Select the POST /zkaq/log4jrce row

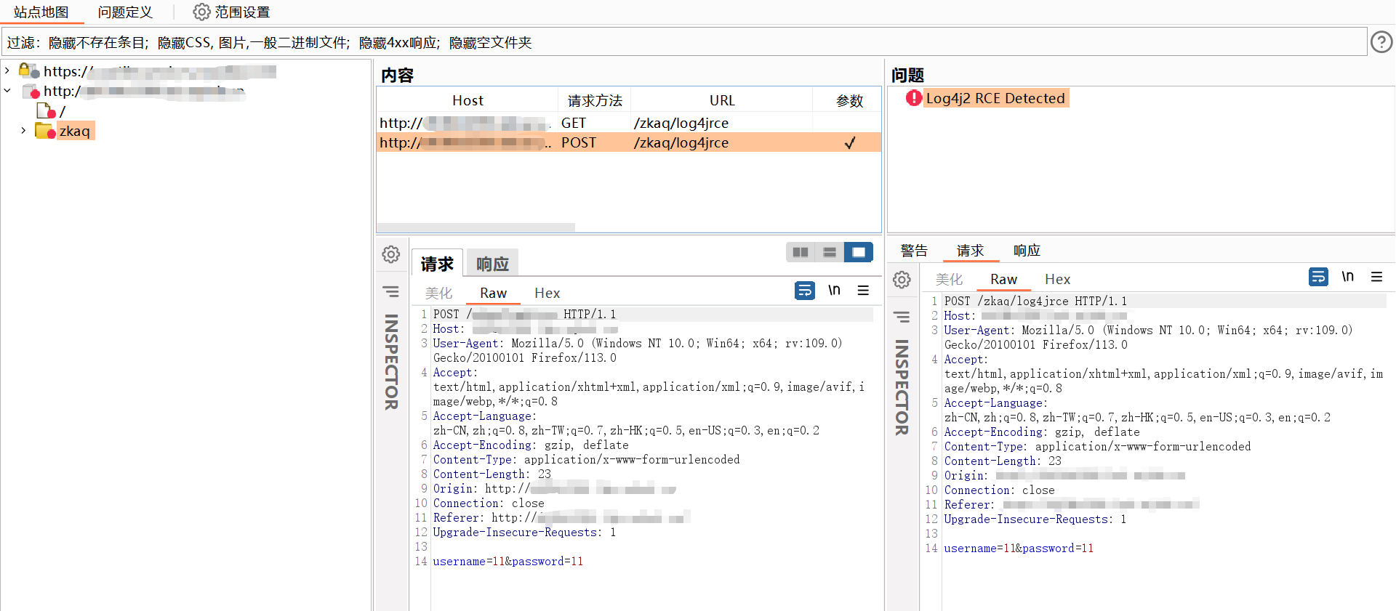click(x=629, y=142)
